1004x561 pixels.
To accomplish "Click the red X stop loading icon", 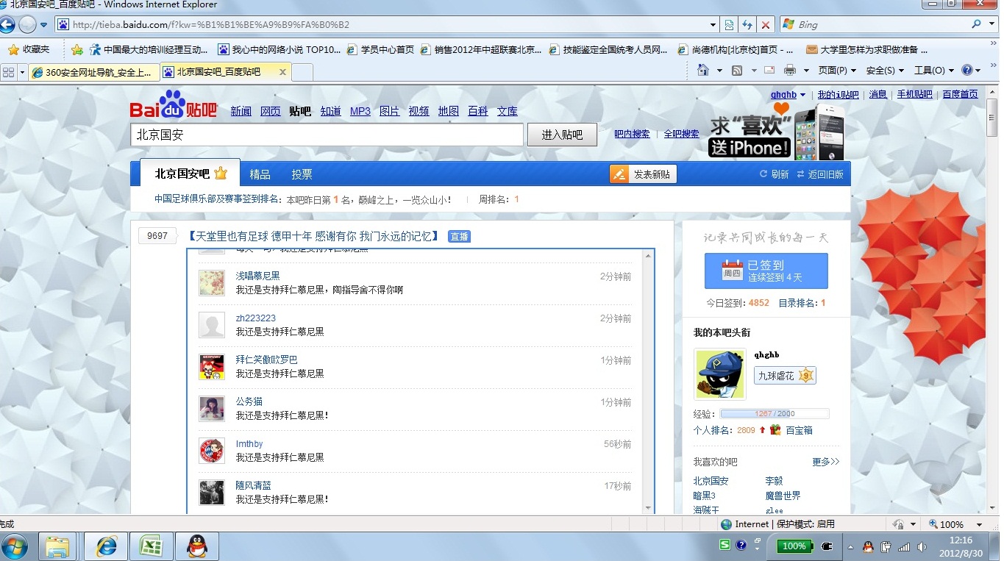I will point(766,24).
